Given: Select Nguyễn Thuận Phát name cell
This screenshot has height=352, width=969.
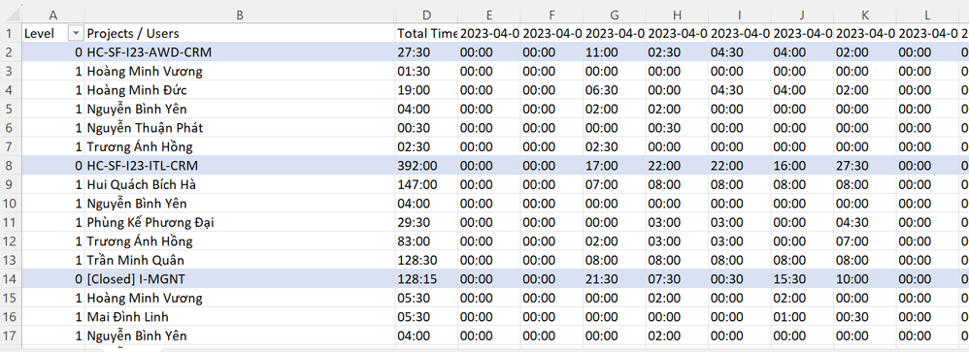Looking at the screenshot, I should coord(240,128).
